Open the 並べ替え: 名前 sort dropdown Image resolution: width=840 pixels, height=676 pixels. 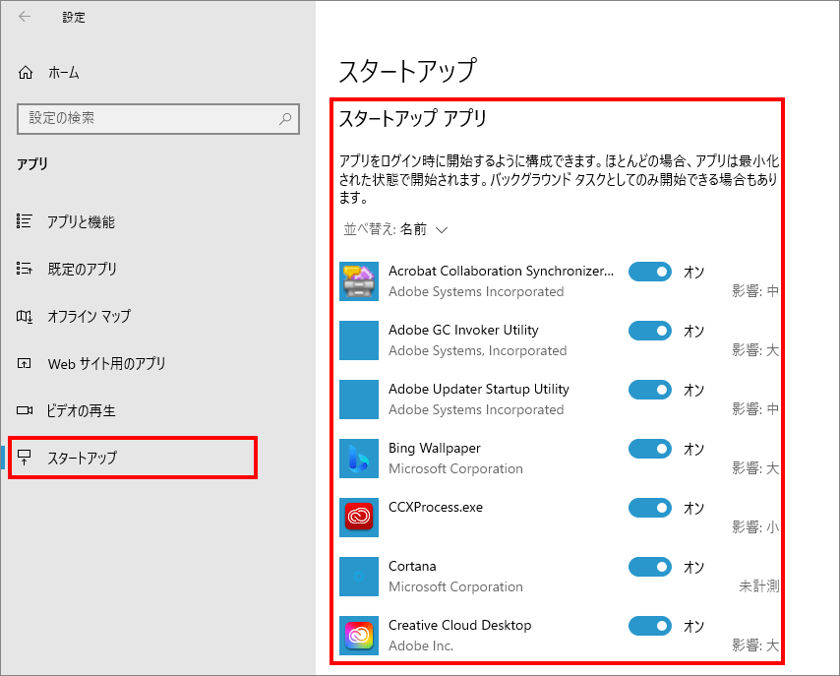[x=395, y=229]
